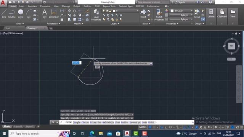The width and height of the screenshot is (244, 137).
Task: Toggle dynamic input in status bar
Action: (x=162, y=127)
